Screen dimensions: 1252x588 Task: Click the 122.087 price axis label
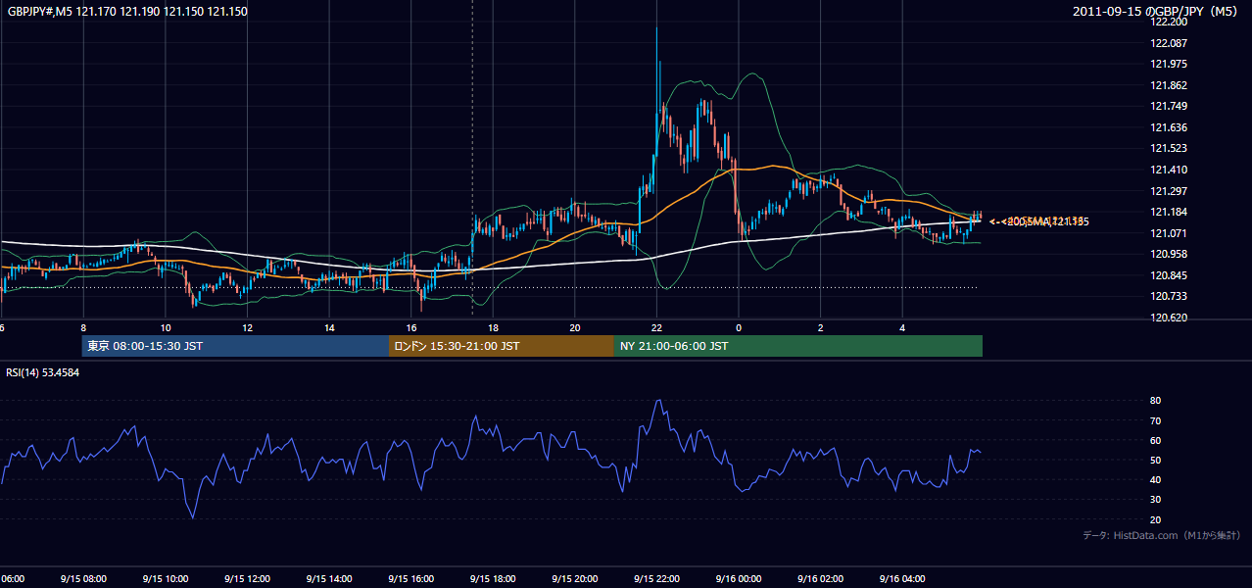1167,43
